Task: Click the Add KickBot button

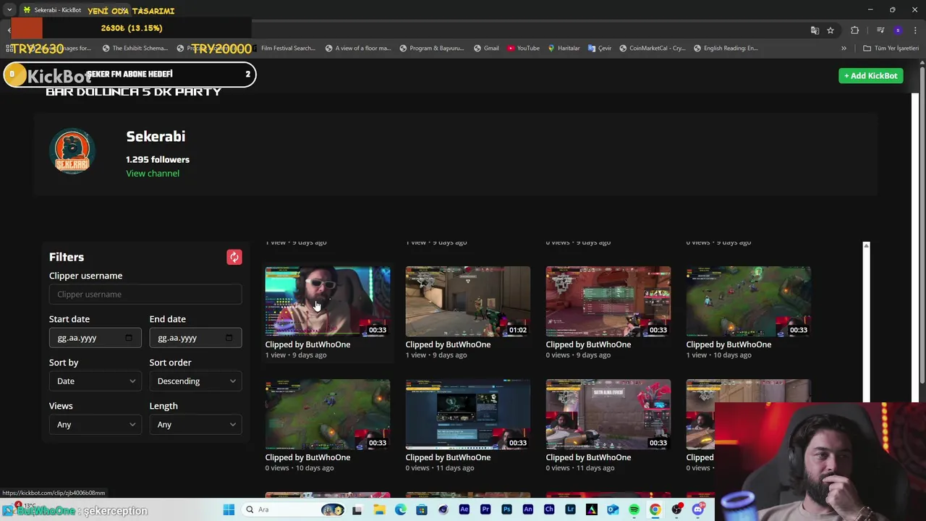Action: [870, 76]
